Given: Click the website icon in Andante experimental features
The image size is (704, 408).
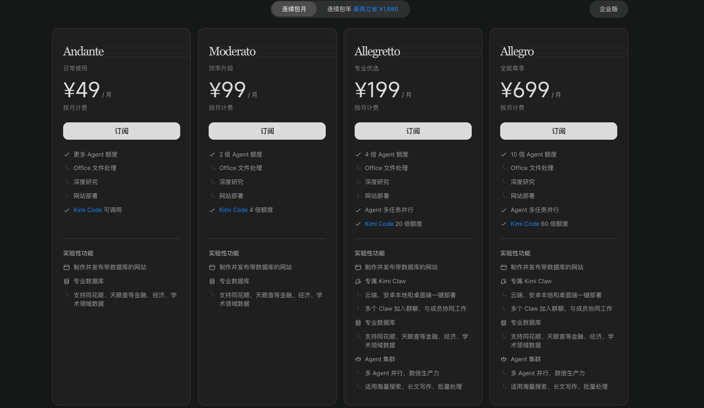Looking at the screenshot, I should point(66,267).
